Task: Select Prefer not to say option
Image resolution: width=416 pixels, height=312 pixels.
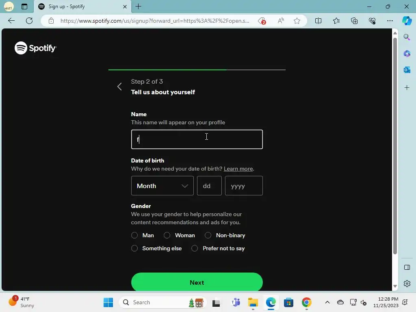Action: pos(195,248)
